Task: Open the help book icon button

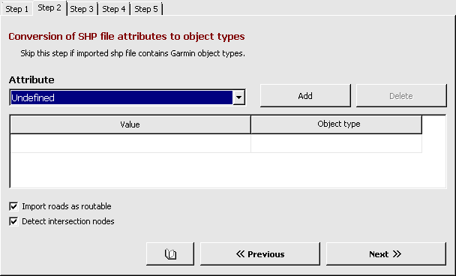Action: coord(170,254)
